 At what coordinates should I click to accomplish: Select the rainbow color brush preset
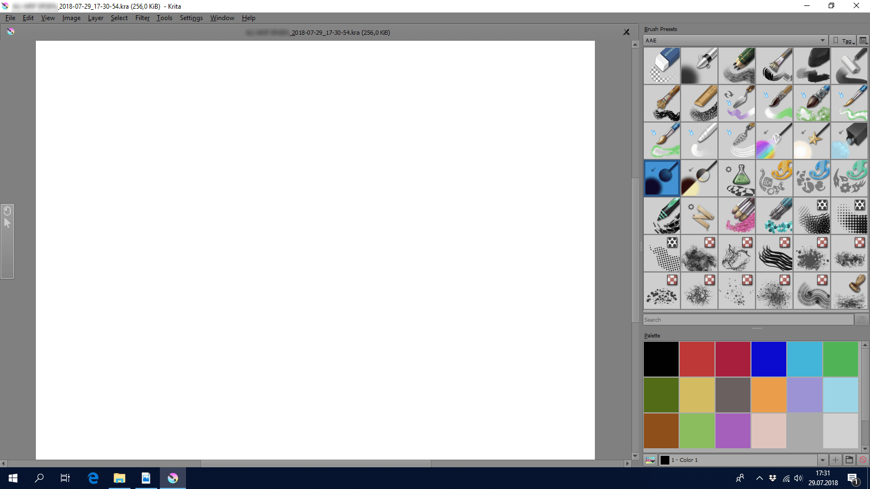tap(774, 141)
